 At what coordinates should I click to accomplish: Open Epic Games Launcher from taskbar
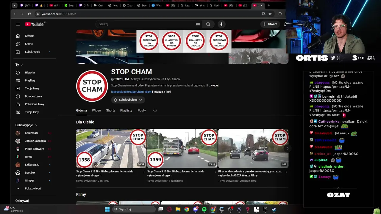click(265, 209)
